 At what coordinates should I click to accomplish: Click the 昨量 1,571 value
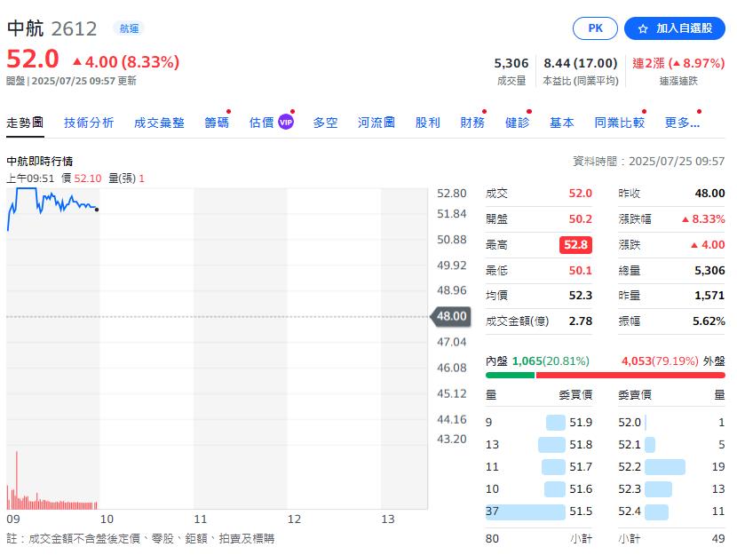click(709, 296)
